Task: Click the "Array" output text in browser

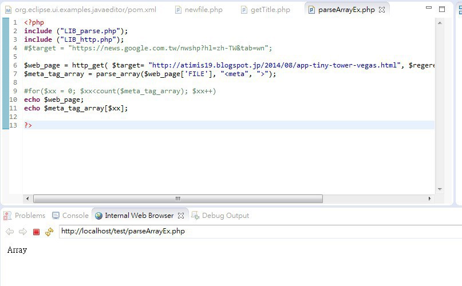Action: [17, 250]
